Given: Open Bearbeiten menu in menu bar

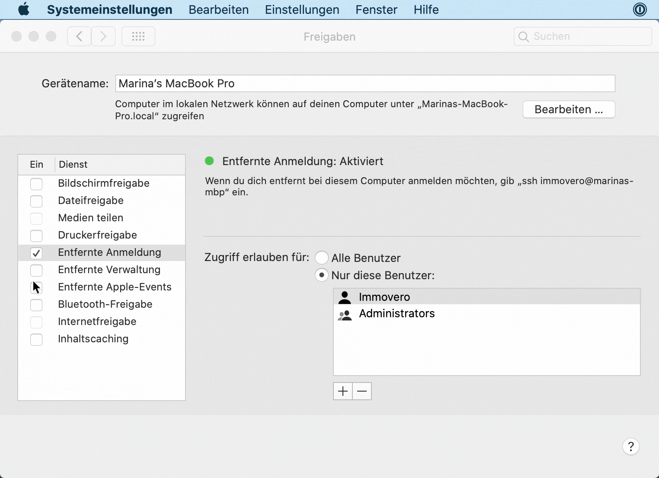Looking at the screenshot, I should tap(219, 10).
